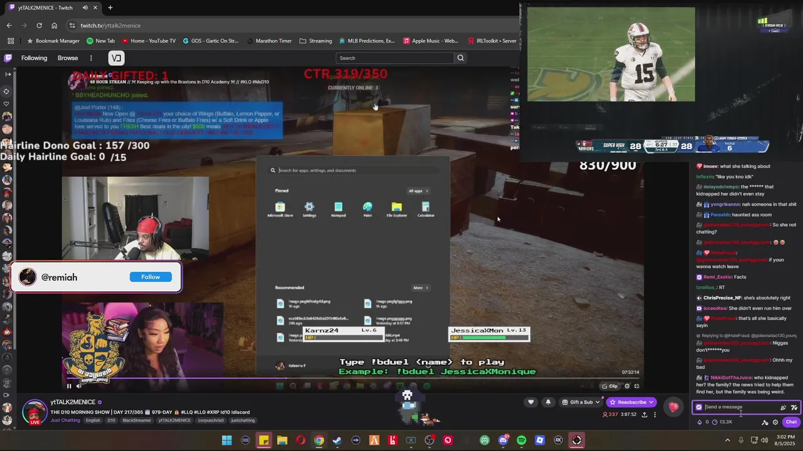Open the Streaming bookmarks folder

click(x=316, y=41)
